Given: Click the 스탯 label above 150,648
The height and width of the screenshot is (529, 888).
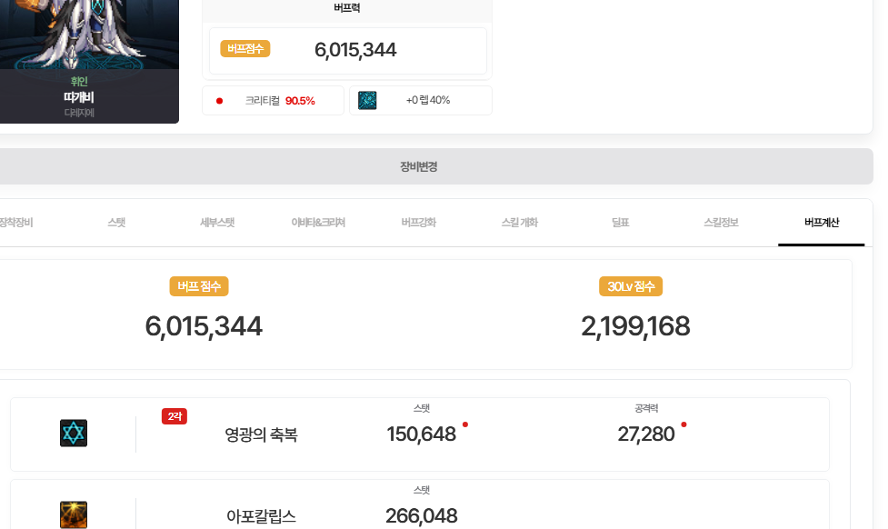Looking at the screenshot, I should [422, 408].
